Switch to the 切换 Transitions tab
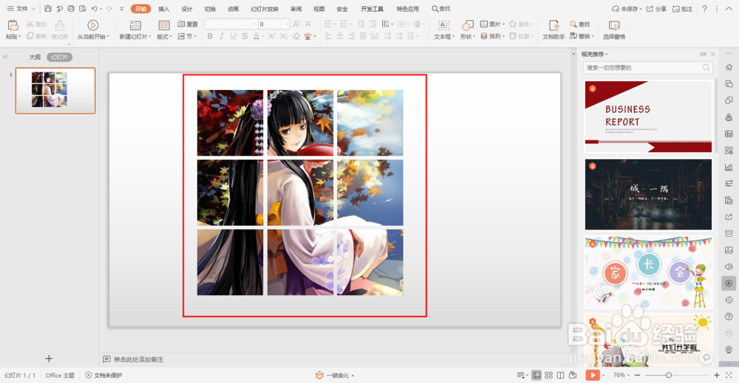This screenshot has width=739, height=383. click(210, 9)
